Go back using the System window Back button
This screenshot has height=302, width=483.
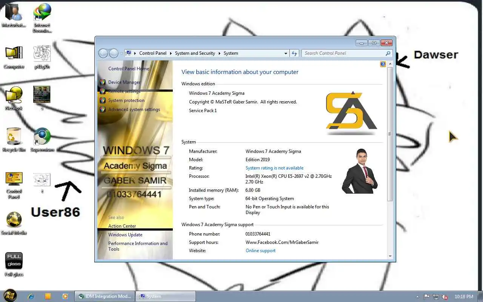point(103,53)
